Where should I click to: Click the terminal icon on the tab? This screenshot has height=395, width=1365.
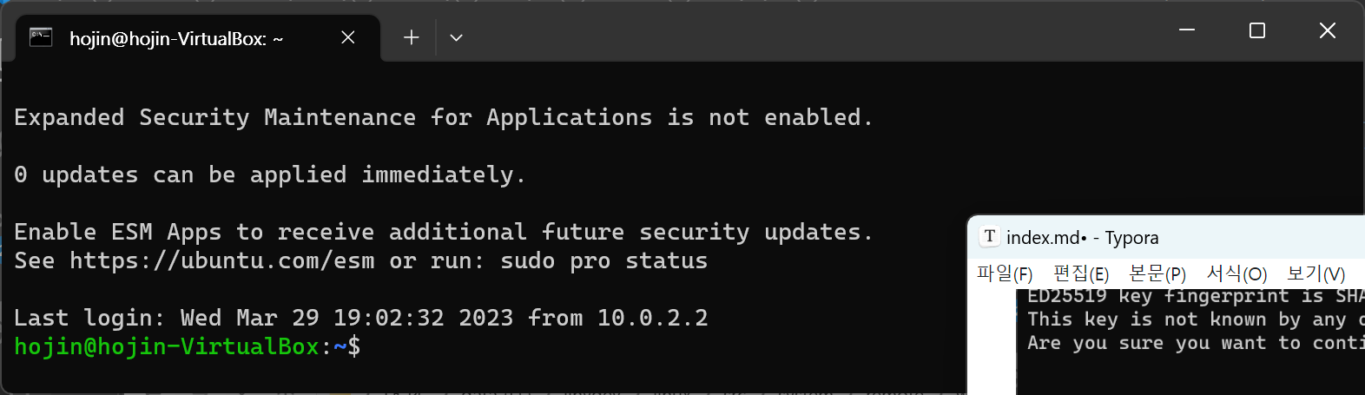pos(41,37)
